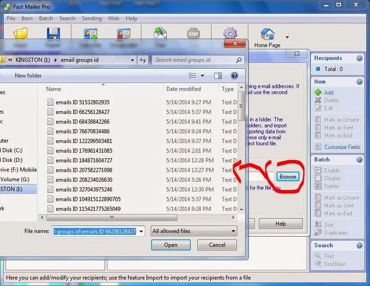This screenshot has width=370, height=286.
Task: Click the Unsubscribe recipient card toolbar icon
Action: [x=123, y=34]
